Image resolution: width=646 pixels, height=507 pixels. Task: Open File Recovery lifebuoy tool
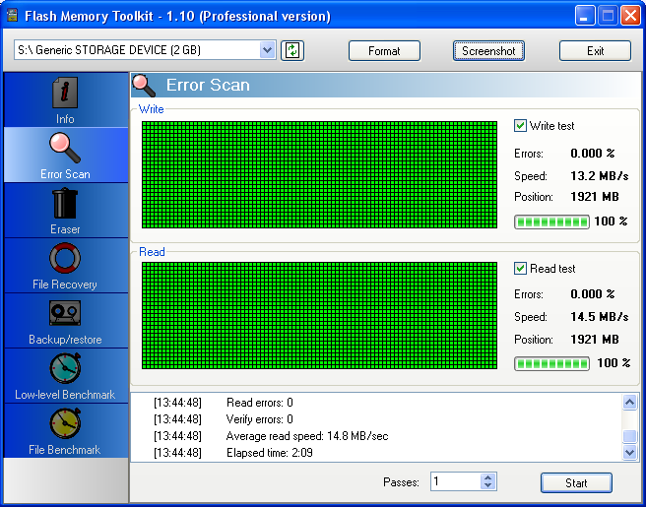(x=65, y=258)
